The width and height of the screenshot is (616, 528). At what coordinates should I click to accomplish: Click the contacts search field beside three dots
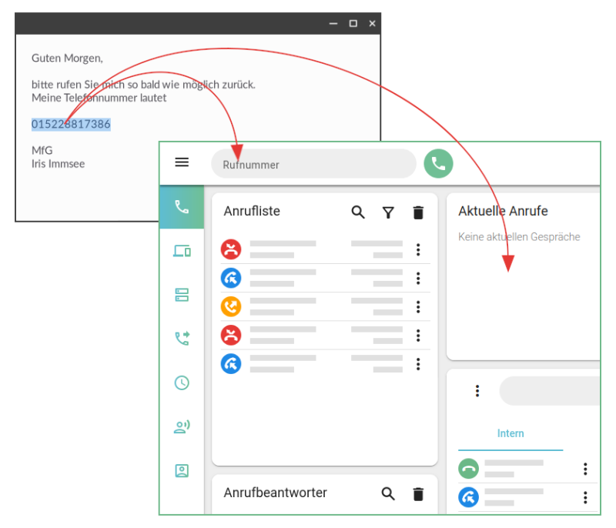(x=549, y=391)
